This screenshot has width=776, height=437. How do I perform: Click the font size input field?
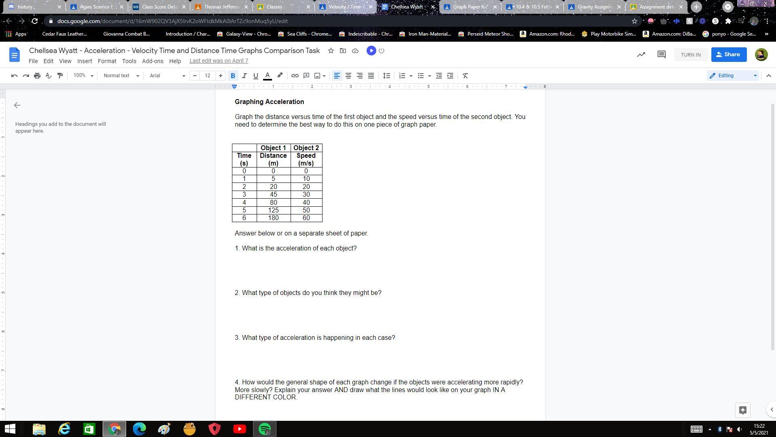(x=207, y=76)
